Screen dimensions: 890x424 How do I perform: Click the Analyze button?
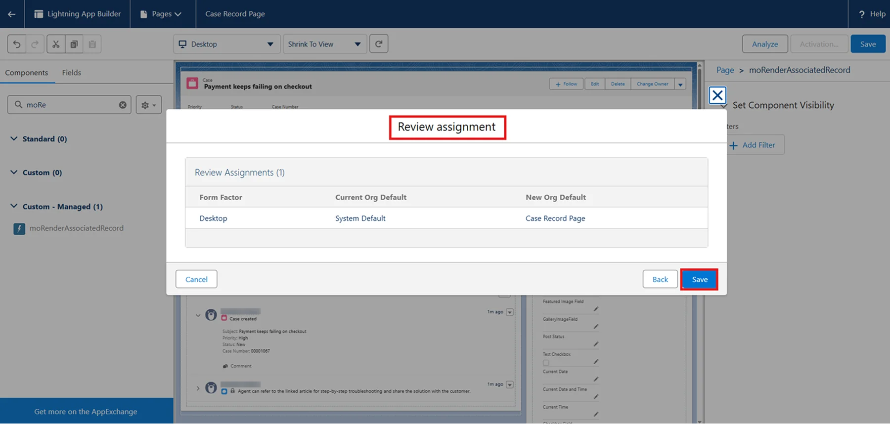(765, 44)
